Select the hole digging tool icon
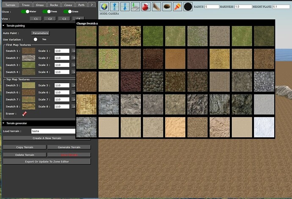Screen dimensions: 292x199 click(x=167, y=7)
